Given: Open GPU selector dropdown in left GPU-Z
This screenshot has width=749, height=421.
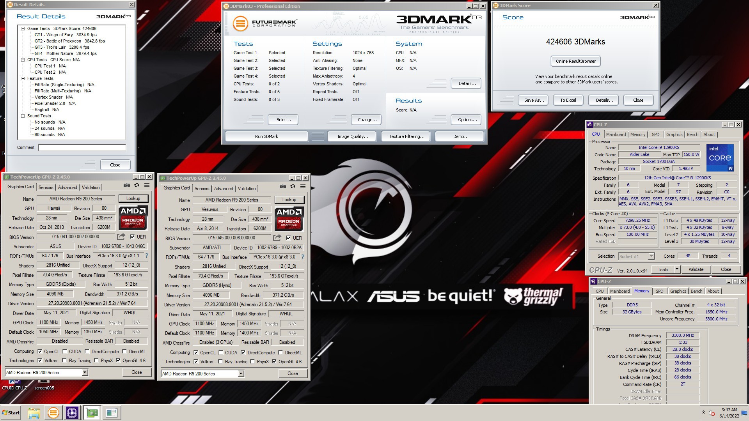Looking at the screenshot, I should point(85,372).
